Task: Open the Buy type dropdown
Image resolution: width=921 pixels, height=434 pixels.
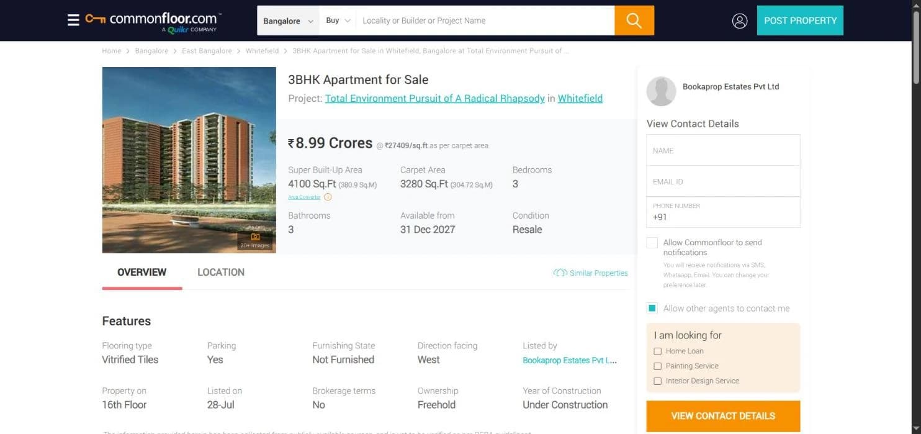Action: (x=338, y=20)
